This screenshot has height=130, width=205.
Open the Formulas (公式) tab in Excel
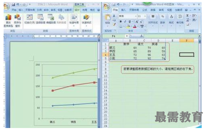pyautogui.click(x=145, y=10)
